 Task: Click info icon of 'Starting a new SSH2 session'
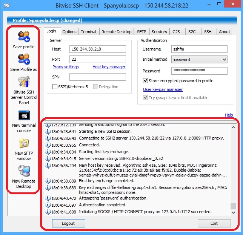(x=48, y=132)
